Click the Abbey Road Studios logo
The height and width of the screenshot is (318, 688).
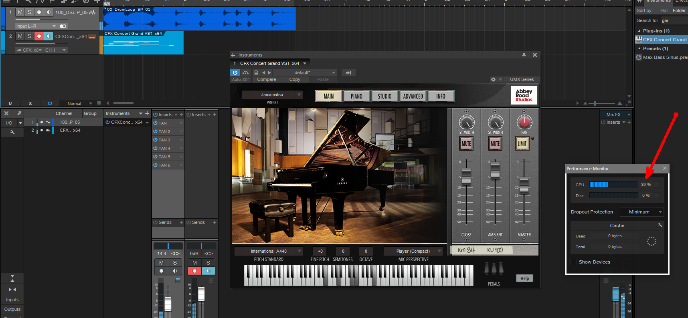524,95
